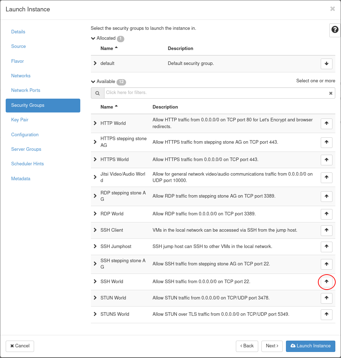
Task: Go to the Flavor step
Action: pos(17,61)
